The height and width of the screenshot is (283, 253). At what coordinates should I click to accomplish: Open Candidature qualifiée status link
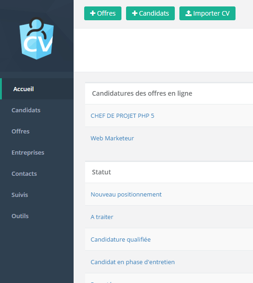tap(121, 239)
